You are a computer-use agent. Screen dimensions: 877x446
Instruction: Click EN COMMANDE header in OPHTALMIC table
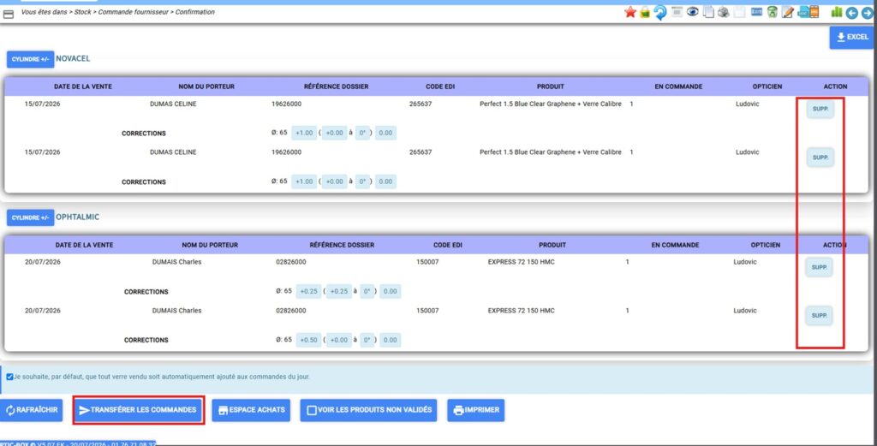pos(675,245)
